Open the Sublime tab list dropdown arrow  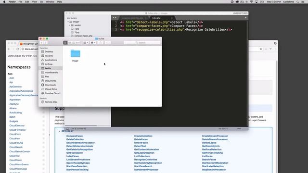pyautogui.click(x=245, y=18)
